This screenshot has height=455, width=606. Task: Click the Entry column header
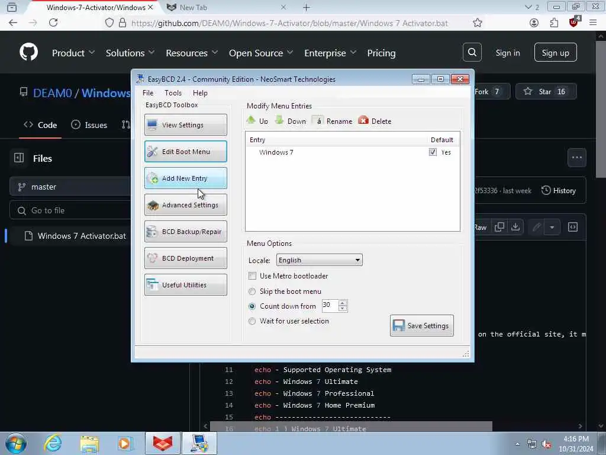(257, 140)
